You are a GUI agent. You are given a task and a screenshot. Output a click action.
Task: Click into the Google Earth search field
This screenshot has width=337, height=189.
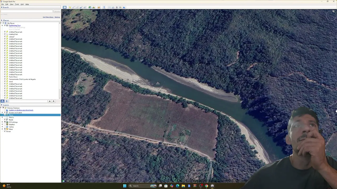tap(27, 12)
